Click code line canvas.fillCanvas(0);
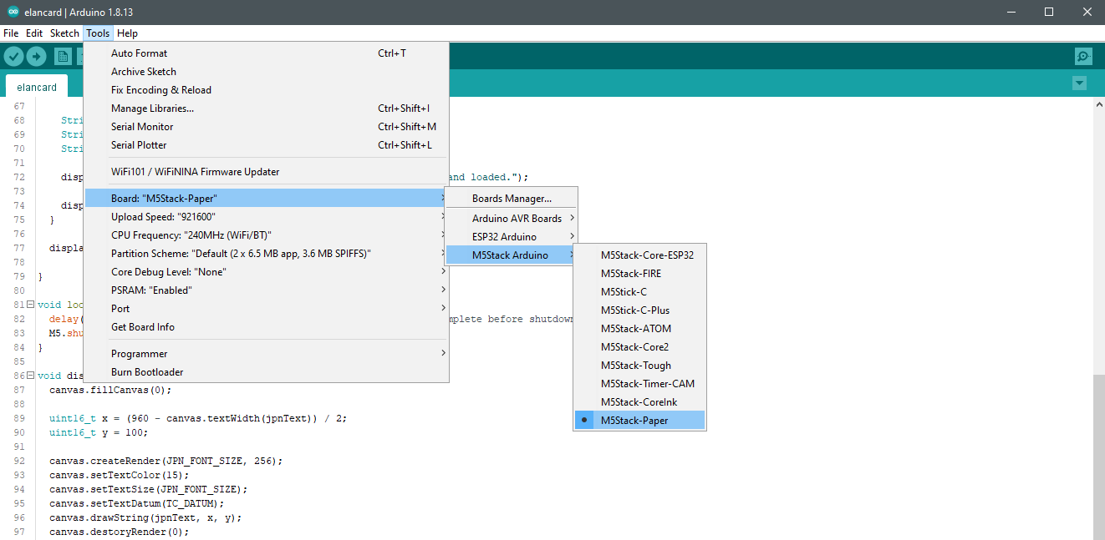 110,390
